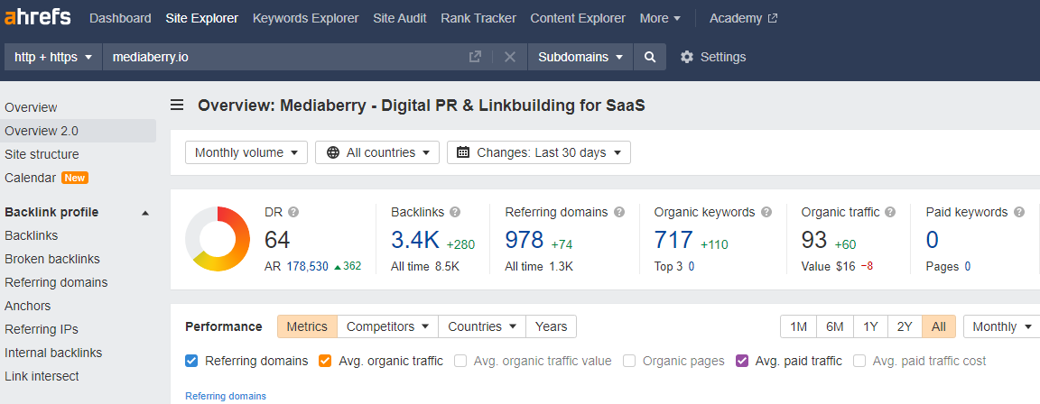Click the Paid keywords 0 value
Image resolution: width=1040 pixels, height=404 pixels.
pyautogui.click(x=933, y=240)
